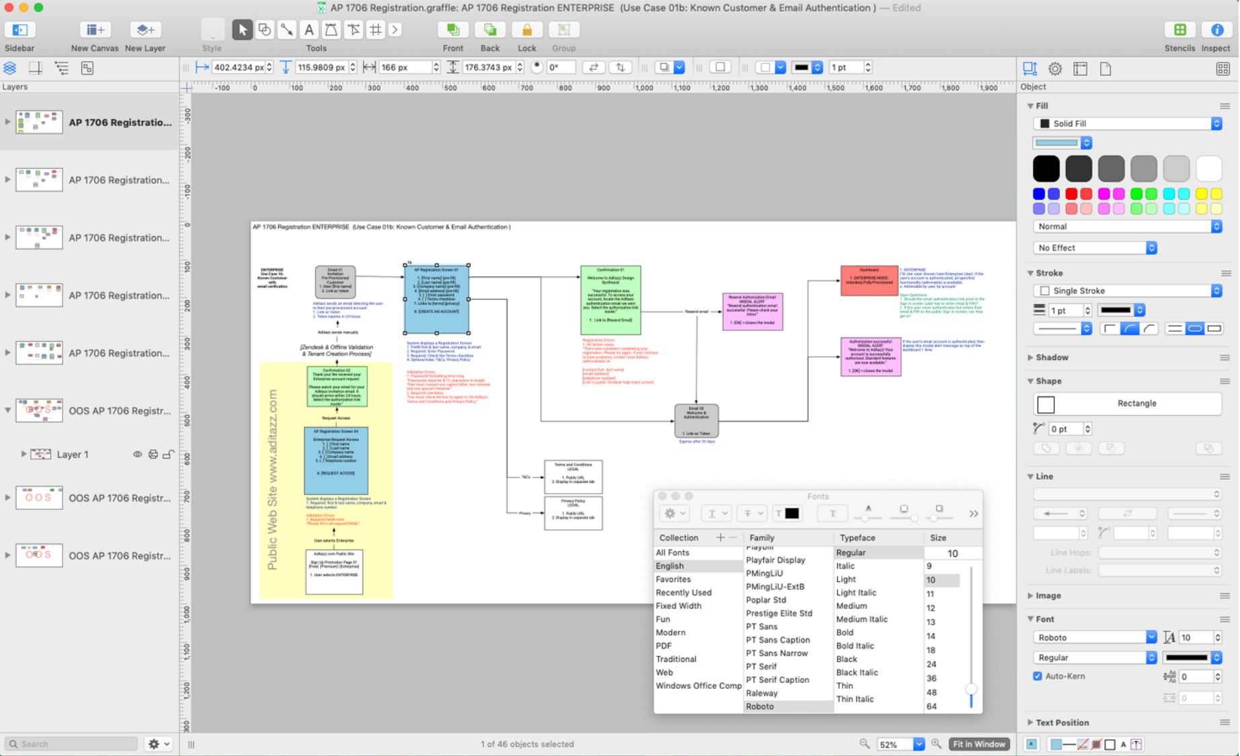Screen dimensions: 1240x756
Task: Toggle Layer 1 print icon
Action: (153, 455)
